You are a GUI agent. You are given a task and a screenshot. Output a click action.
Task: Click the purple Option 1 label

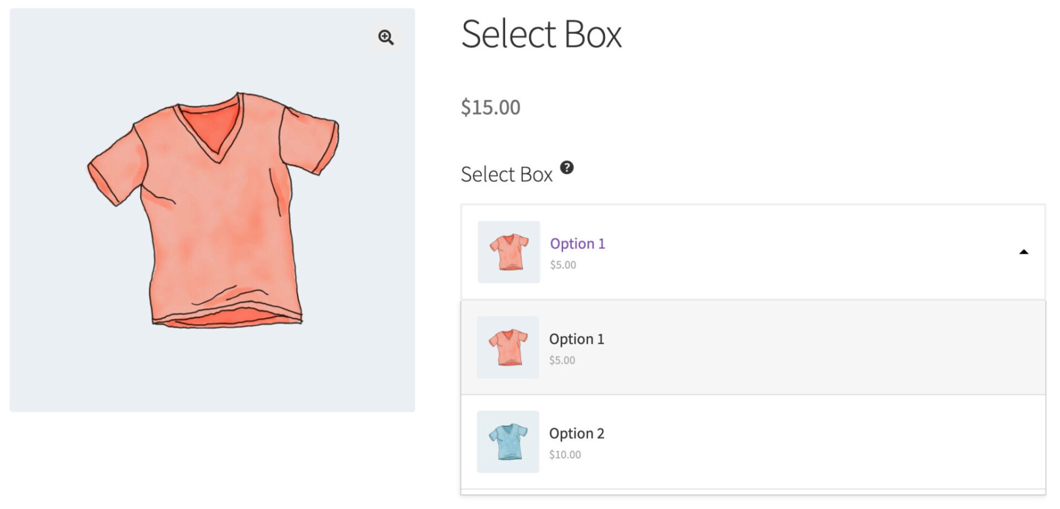pyautogui.click(x=577, y=243)
